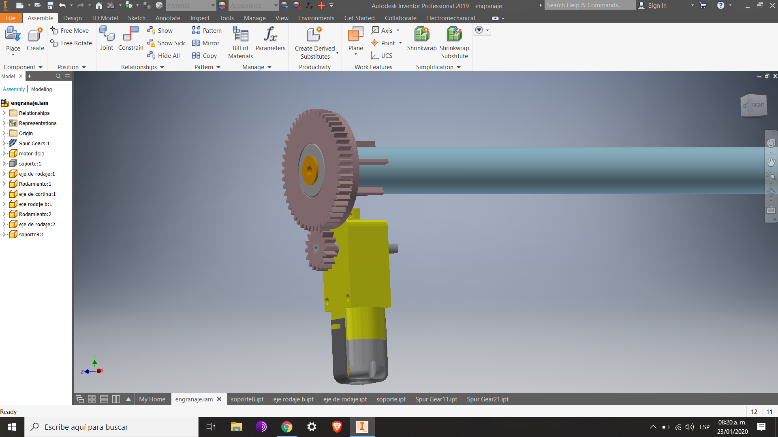Switch to the soporteB.ipt document tab
Image resolution: width=778 pixels, height=437 pixels.
247,399
